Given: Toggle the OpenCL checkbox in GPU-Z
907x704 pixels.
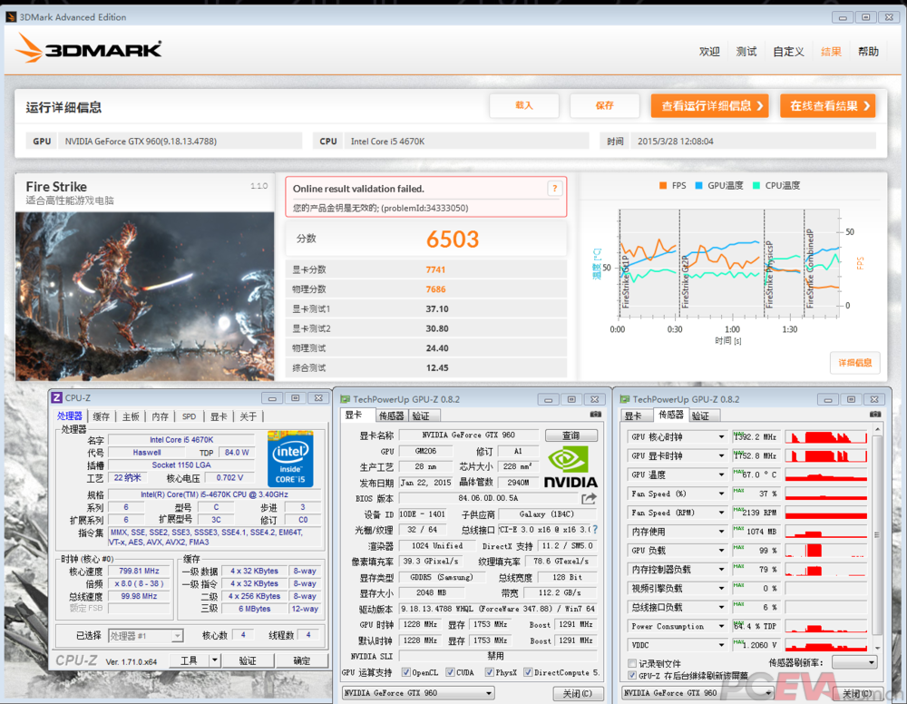Looking at the screenshot, I should [406, 672].
